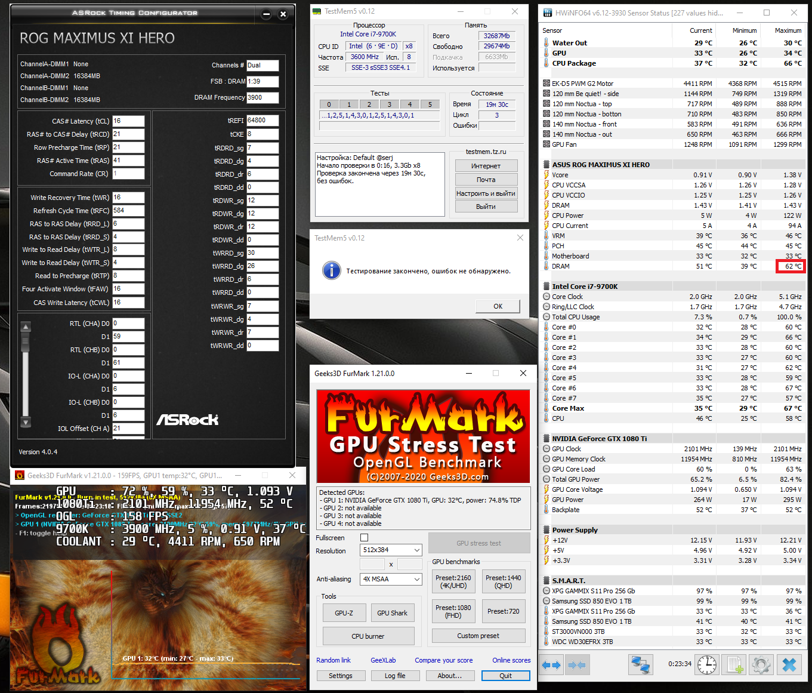Open the Anti-aliasing dropdown in FurMark
The image size is (812, 693).
(x=391, y=579)
